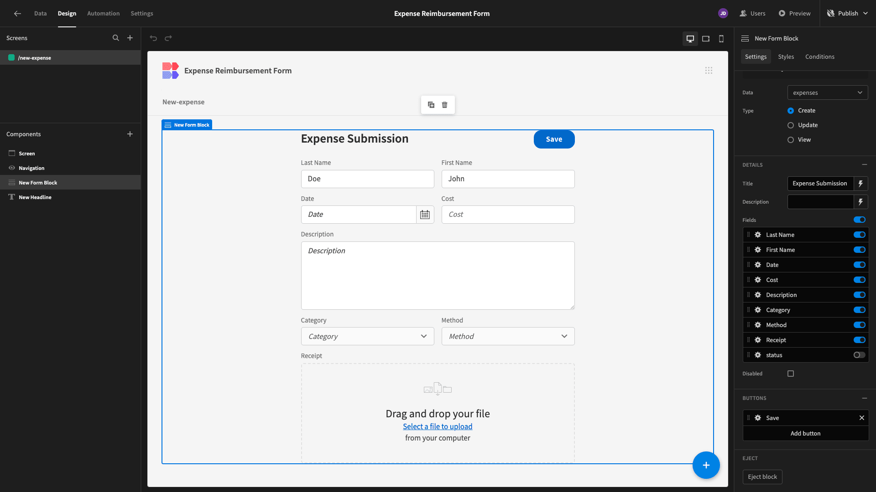Image resolution: width=876 pixels, height=492 pixels.
Task: Select the View type radio button
Action: point(791,140)
